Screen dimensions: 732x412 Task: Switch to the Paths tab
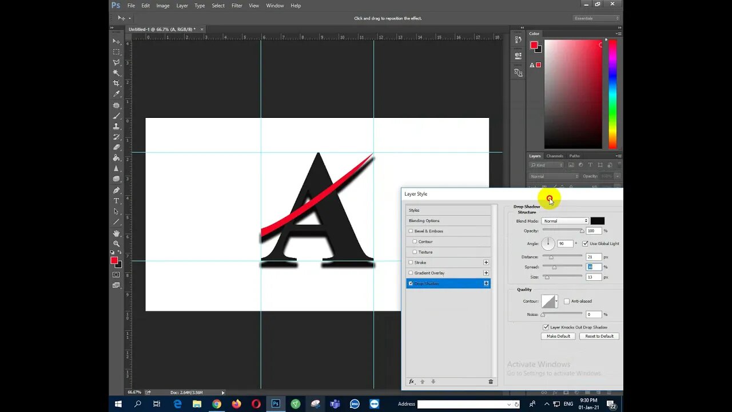pos(574,156)
